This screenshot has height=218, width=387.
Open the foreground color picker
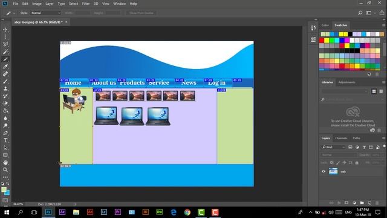pos(4,190)
